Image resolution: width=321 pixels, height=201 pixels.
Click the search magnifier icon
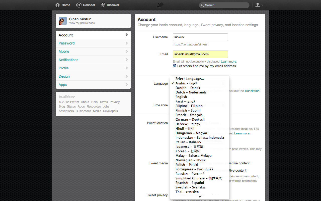click(202, 5)
